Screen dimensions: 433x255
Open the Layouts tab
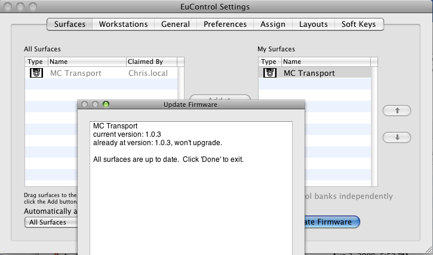click(x=314, y=24)
